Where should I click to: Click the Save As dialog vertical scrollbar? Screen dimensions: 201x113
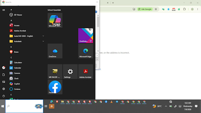click(98, 22)
